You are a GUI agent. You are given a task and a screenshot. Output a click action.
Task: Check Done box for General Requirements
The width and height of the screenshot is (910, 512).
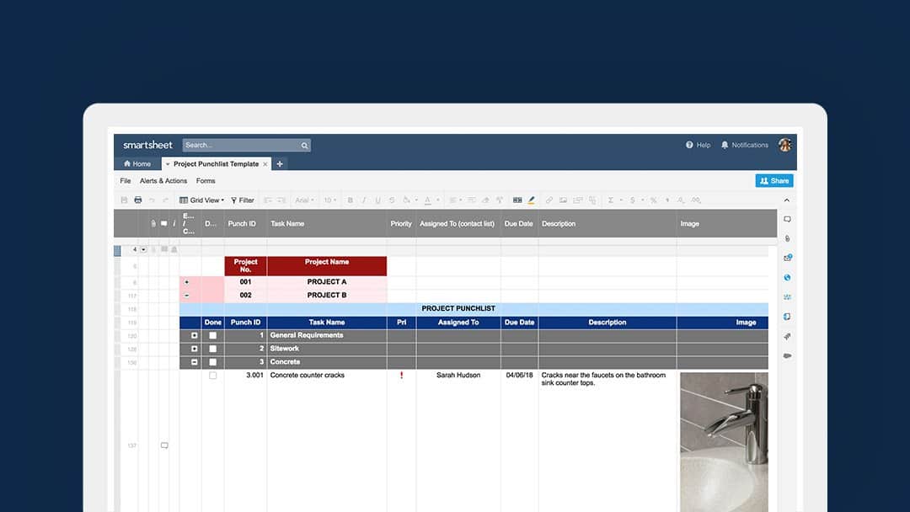[212, 335]
